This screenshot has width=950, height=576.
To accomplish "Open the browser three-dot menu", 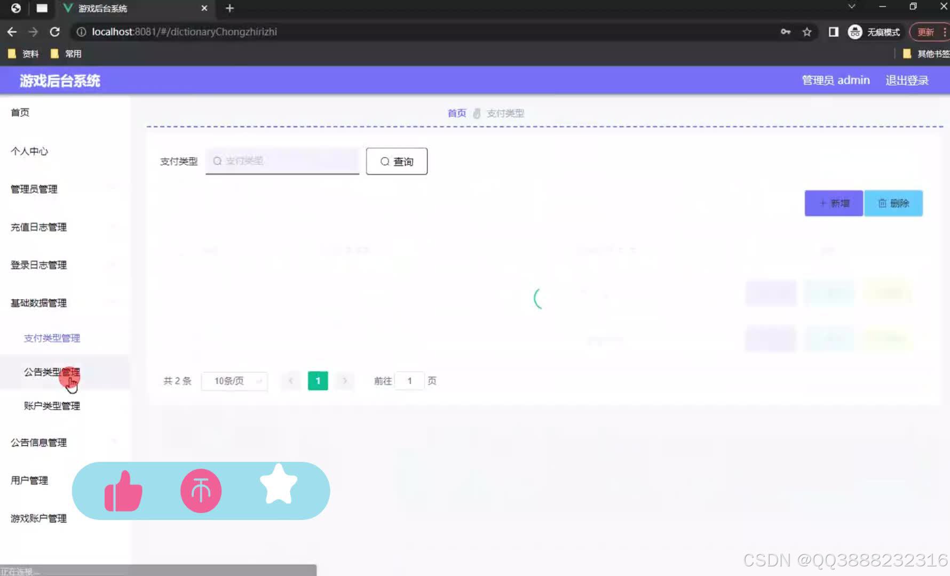I will point(945,31).
